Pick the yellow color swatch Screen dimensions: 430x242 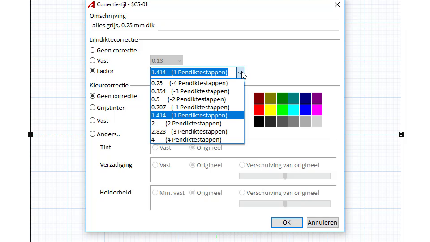pyautogui.click(x=271, y=110)
